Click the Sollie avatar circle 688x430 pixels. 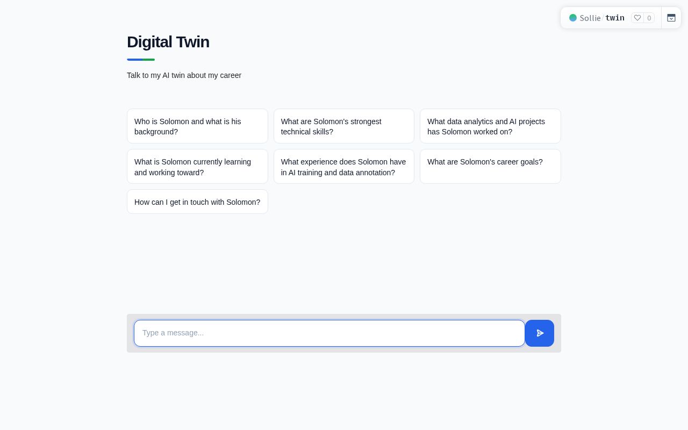pos(573,18)
